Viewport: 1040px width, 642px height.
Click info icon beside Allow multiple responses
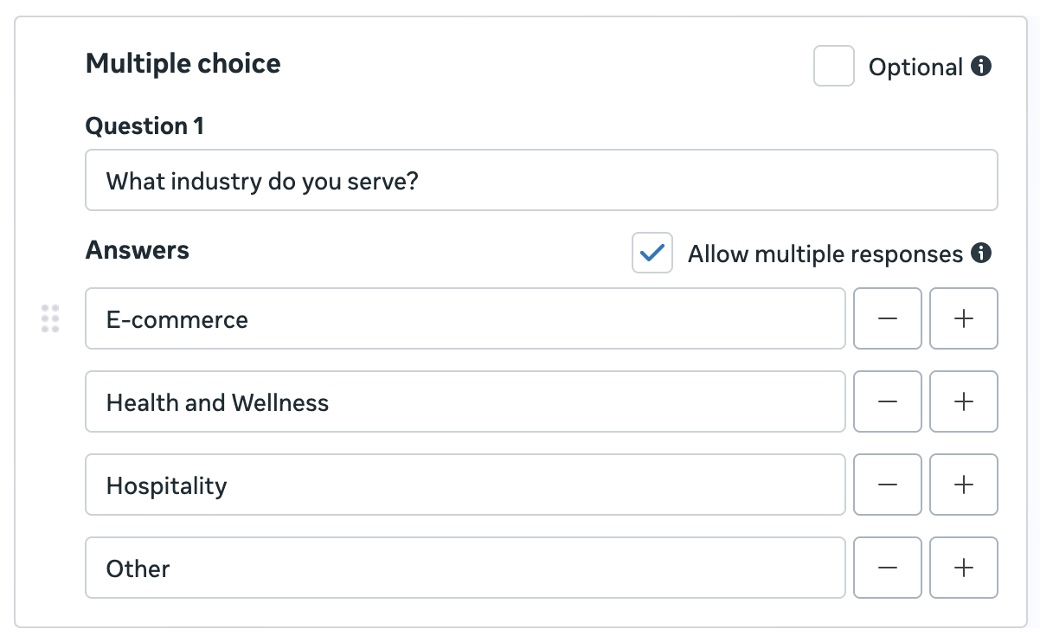tap(981, 254)
